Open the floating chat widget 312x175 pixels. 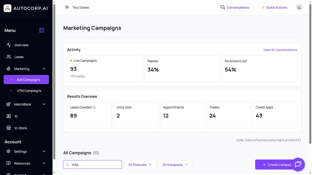(x=298, y=164)
